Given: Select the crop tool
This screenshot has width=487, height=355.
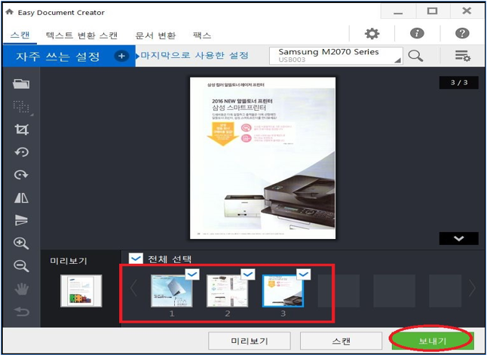Looking at the screenshot, I should point(21,129).
